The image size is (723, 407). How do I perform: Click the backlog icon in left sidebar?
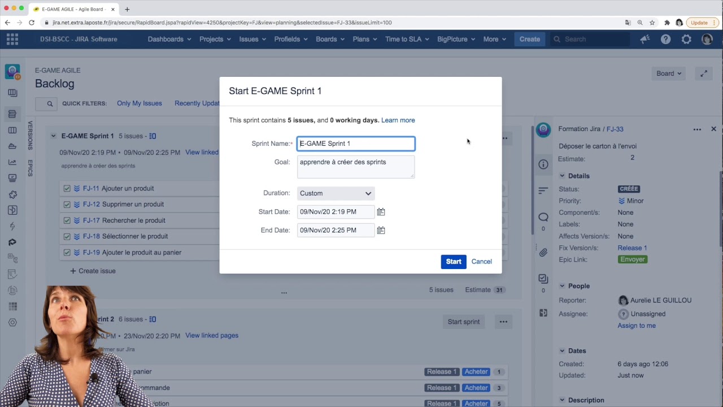pyautogui.click(x=12, y=114)
